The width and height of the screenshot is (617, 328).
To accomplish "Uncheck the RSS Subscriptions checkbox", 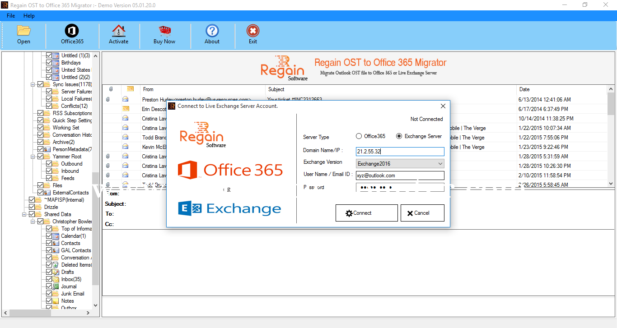I will click(x=40, y=113).
